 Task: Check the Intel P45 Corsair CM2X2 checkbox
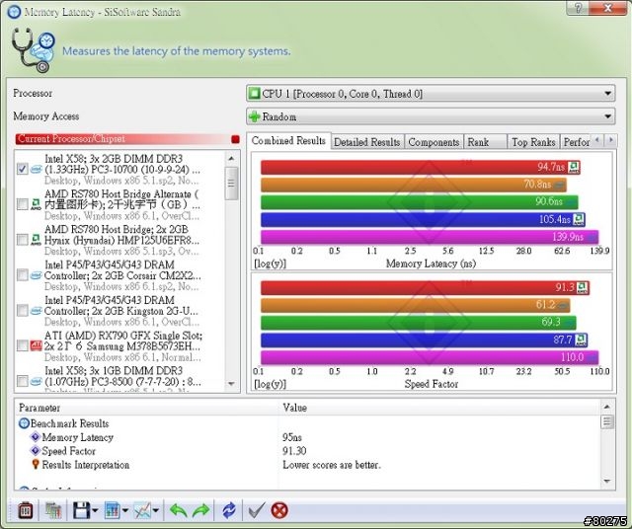tap(22, 274)
